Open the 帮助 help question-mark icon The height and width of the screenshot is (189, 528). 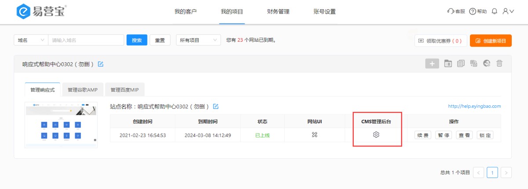coord(473,11)
